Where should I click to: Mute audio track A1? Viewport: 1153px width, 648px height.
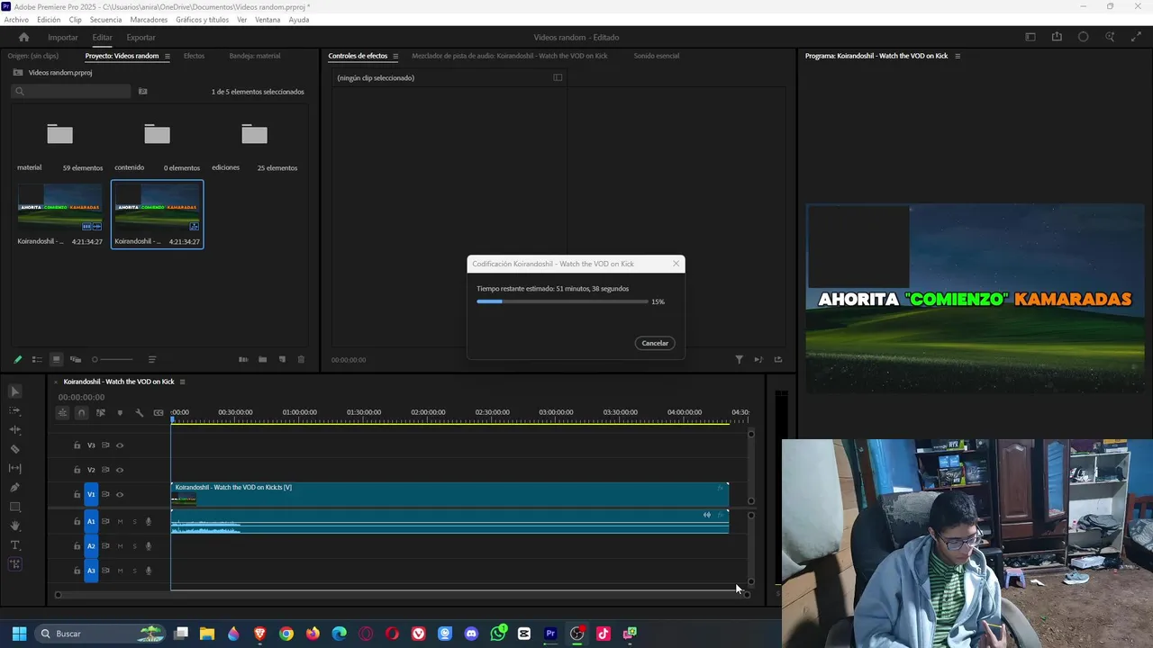pyautogui.click(x=120, y=521)
